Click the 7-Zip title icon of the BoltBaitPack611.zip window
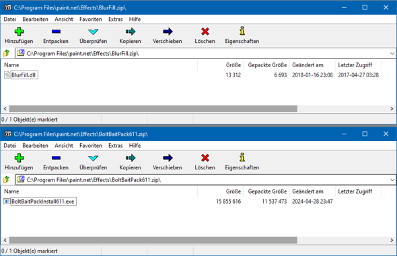 [x=8, y=134]
